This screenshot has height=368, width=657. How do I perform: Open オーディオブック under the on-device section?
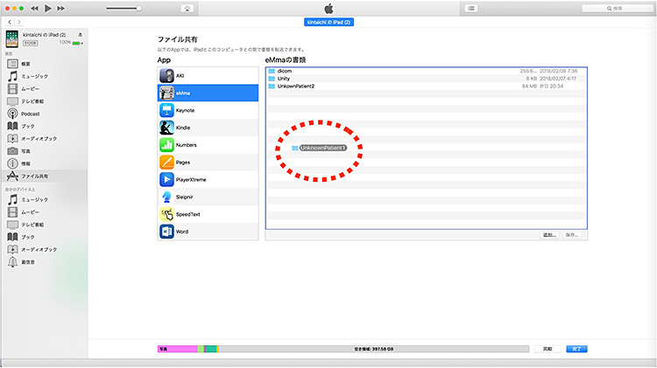[x=39, y=250]
